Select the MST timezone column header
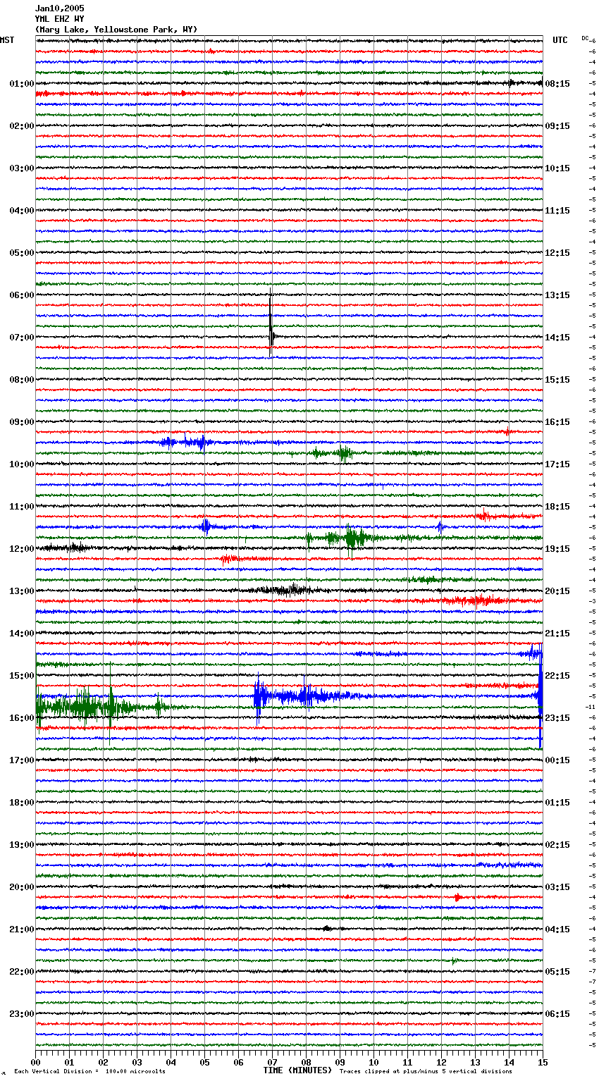Viewport: 599px width, 1081px height. pos(7,40)
